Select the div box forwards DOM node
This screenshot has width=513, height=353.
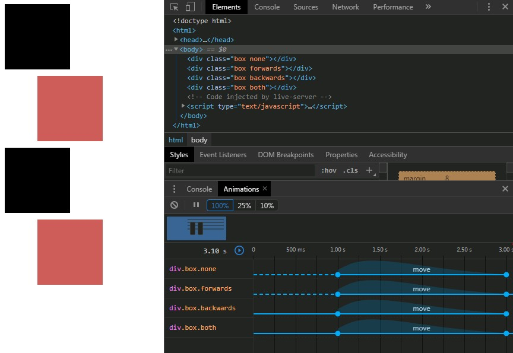249,68
